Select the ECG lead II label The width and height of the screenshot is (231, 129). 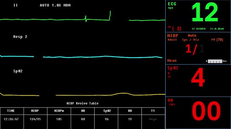(x=15, y=5)
